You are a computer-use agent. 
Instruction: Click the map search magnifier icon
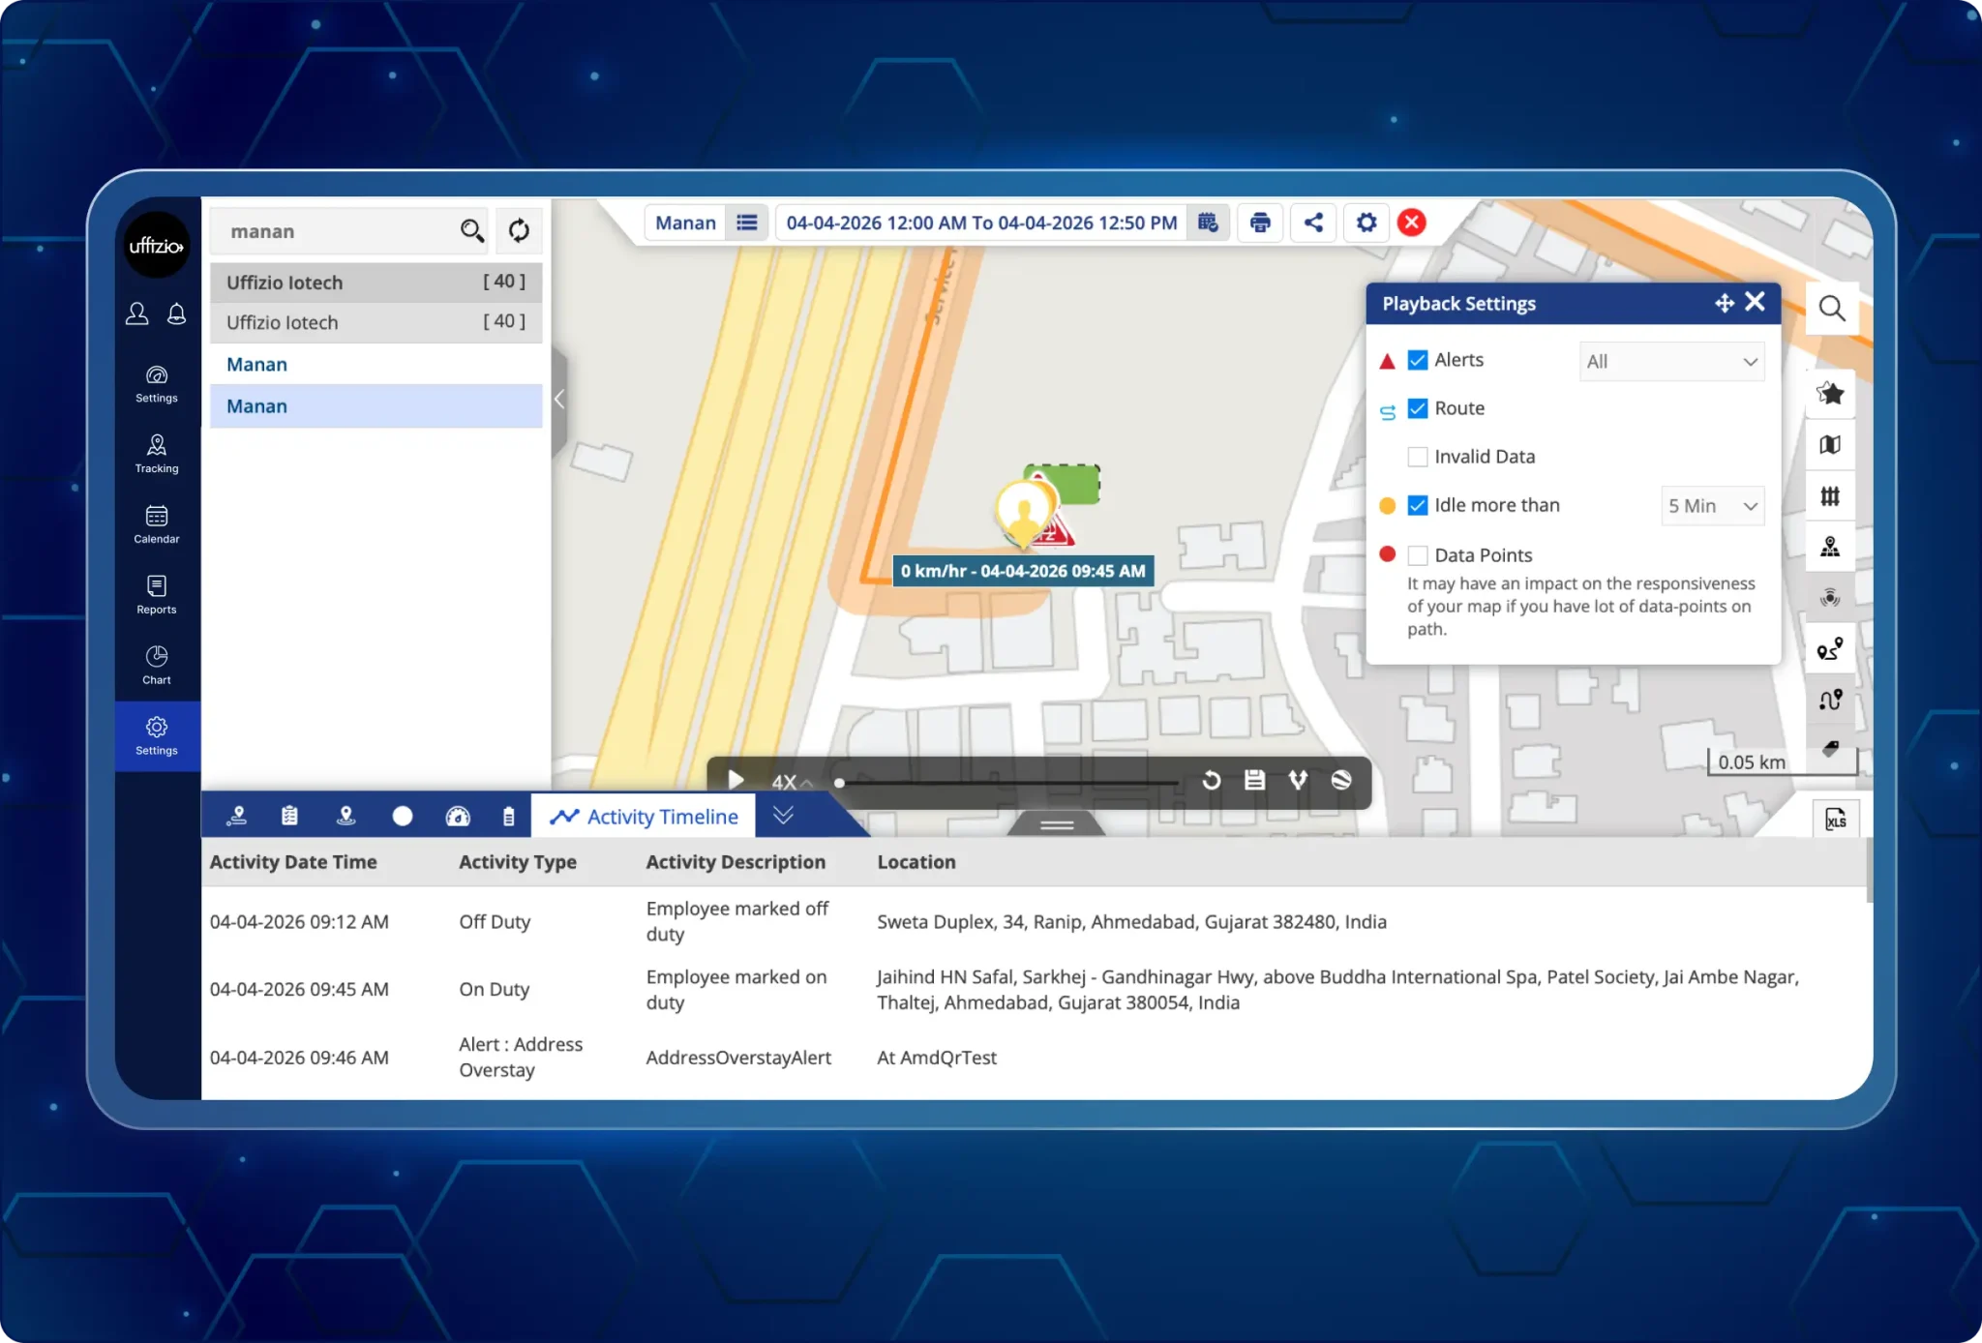coord(1831,309)
